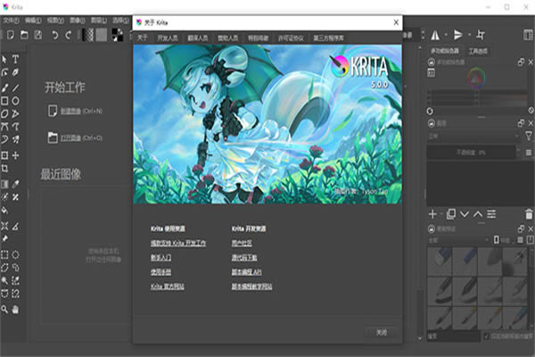Select the Ellipse tool
Image resolution: width=535 pixels, height=357 pixels.
[15, 101]
